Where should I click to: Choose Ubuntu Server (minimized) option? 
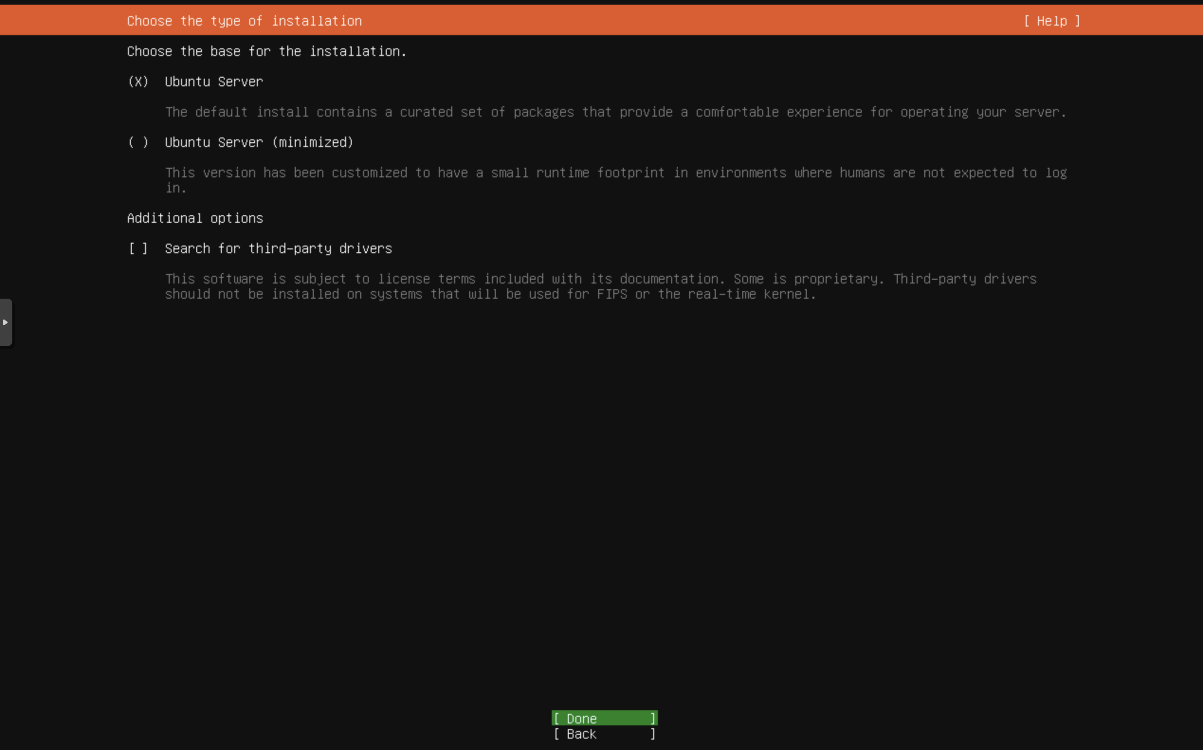click(138, 142)
